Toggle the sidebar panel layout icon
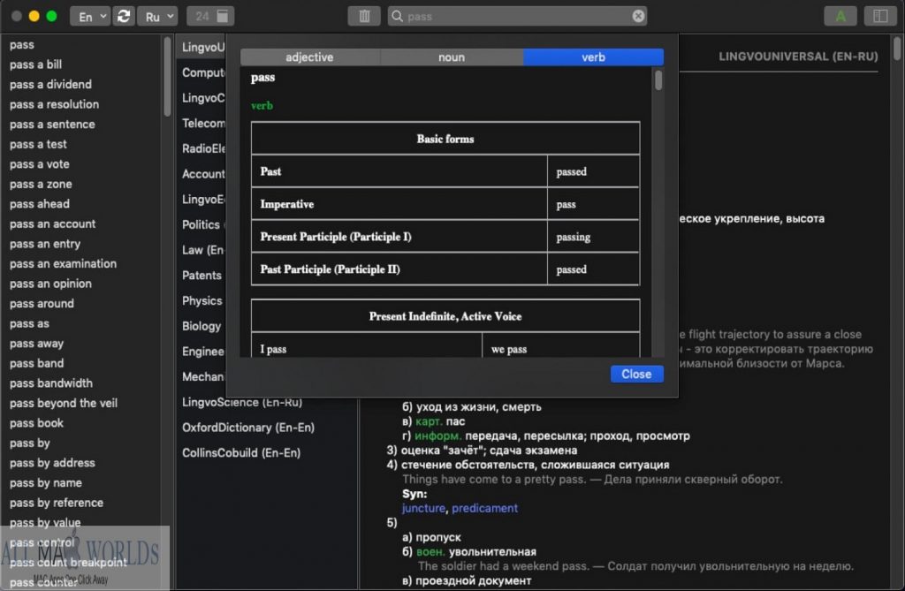Screen dimensions: 905x591 click(880, 16)
